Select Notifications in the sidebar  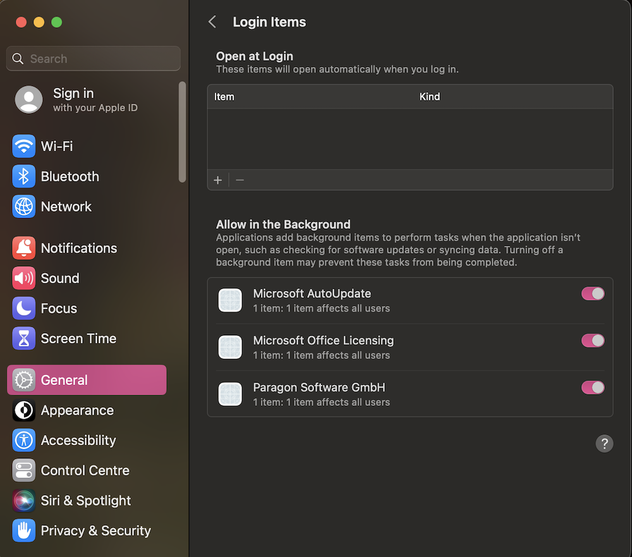pos(87,248)
